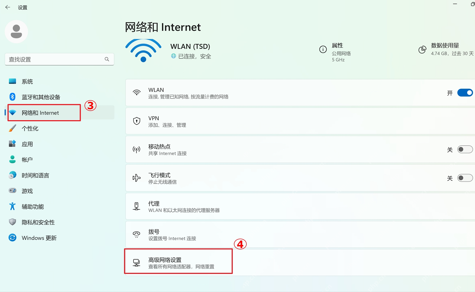Click the 数据使用量 pie chart icon
This screenshot has height=292, width=475.
click(422, 50)
